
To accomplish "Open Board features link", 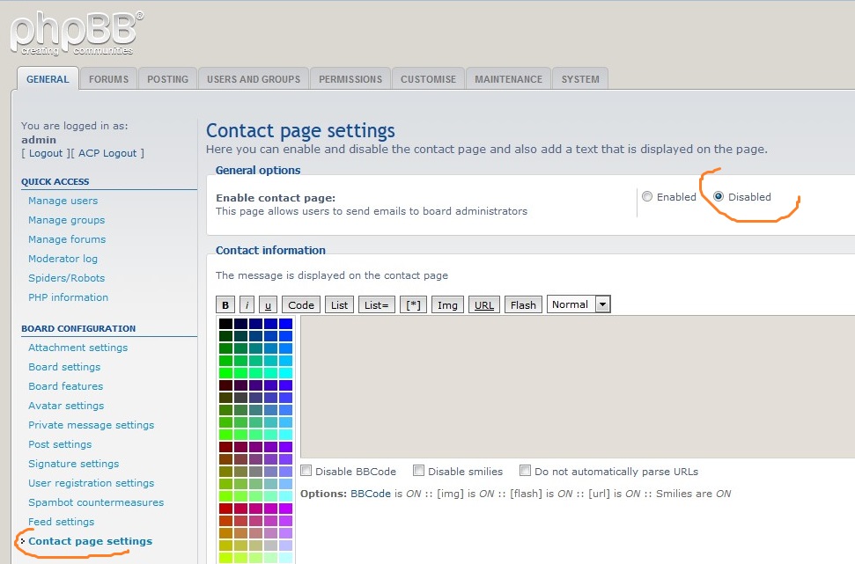I will click(x=65, y=386).
